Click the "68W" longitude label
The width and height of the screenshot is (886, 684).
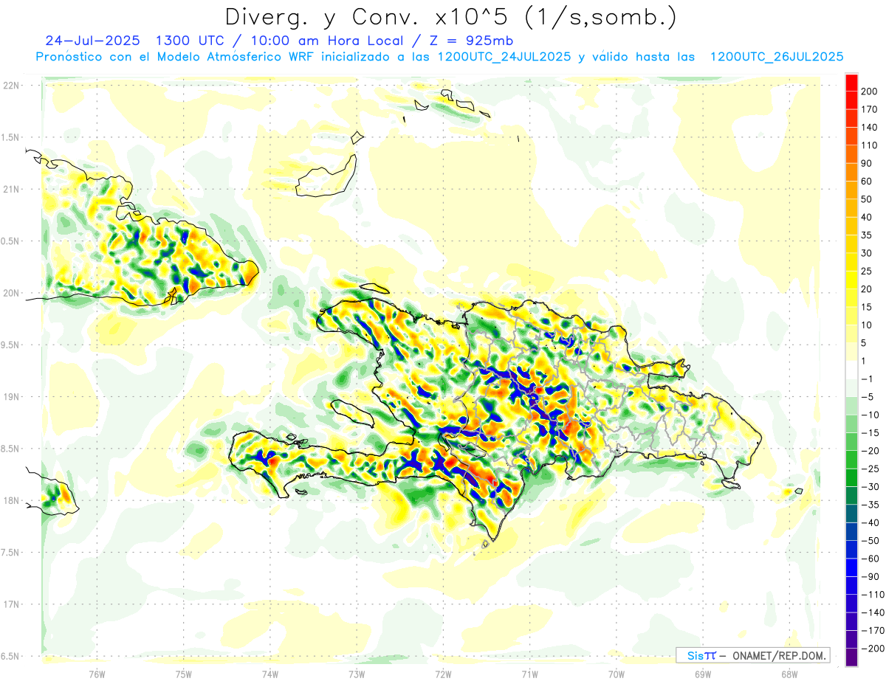point(789,674)
